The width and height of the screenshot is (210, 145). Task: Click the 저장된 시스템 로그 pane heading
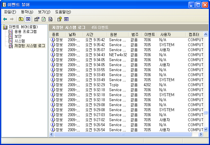pyautogui.click(x=68, y=28)
